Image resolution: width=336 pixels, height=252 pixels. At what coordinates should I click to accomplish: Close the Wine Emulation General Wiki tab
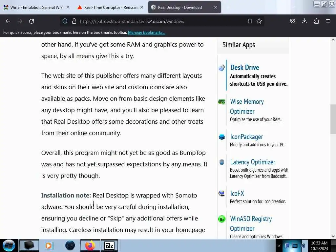68,7
